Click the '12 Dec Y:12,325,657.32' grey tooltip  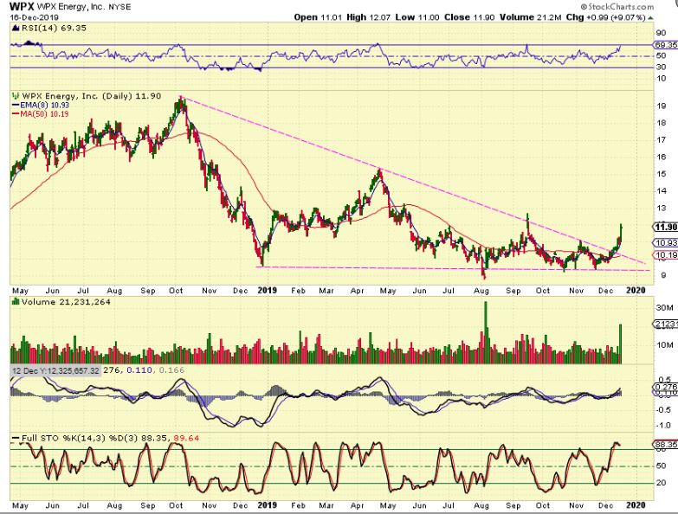55,370
